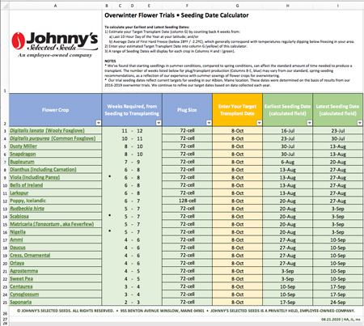Select column H header
The height and width of the screenshot is (326, 364).
click(x=287, y=6)
